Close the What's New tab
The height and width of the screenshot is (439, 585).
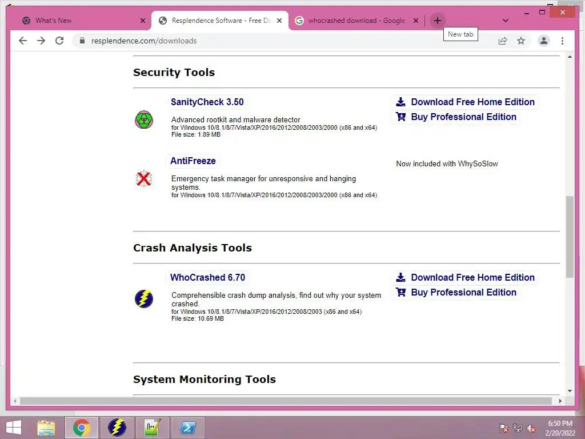pyautogui.click(x=142, y=21)
